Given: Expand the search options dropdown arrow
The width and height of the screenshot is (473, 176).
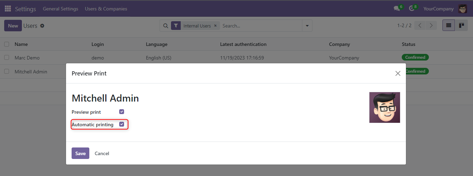Looking at the screenshot, I should (307, 26).
